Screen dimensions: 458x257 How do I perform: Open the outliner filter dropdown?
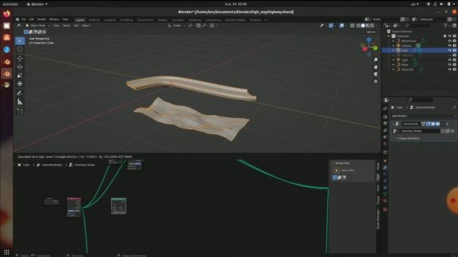pos(447,26)
